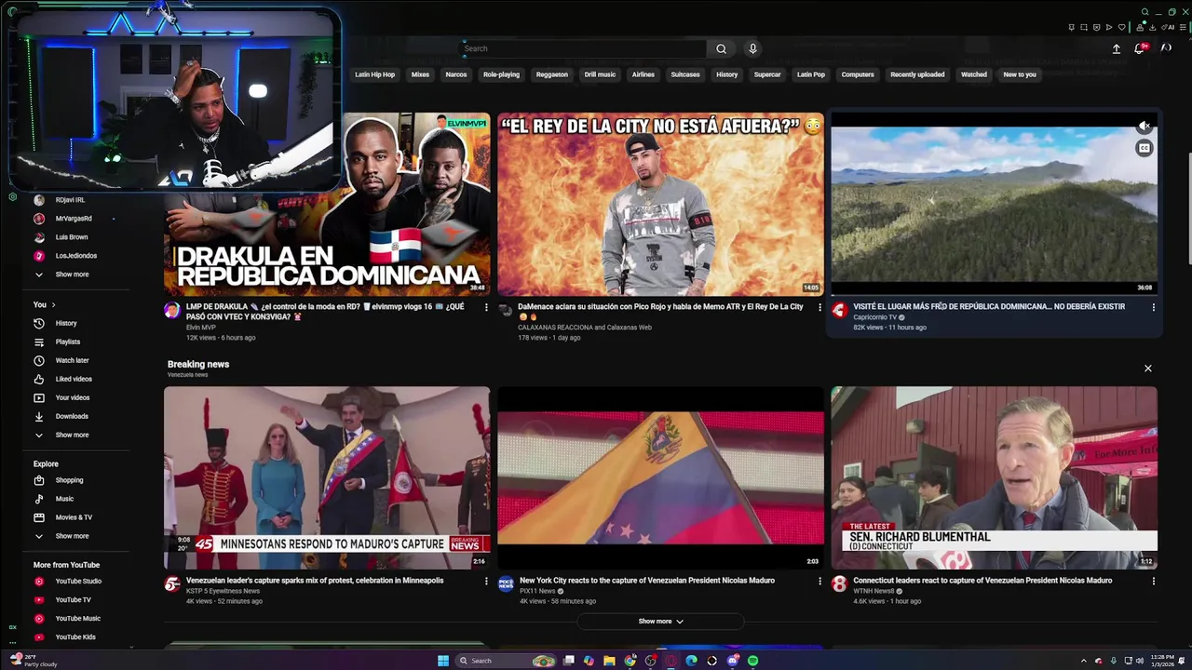Open the account avatar menu
The image size is (1192, 670).
click(1166, 48)
